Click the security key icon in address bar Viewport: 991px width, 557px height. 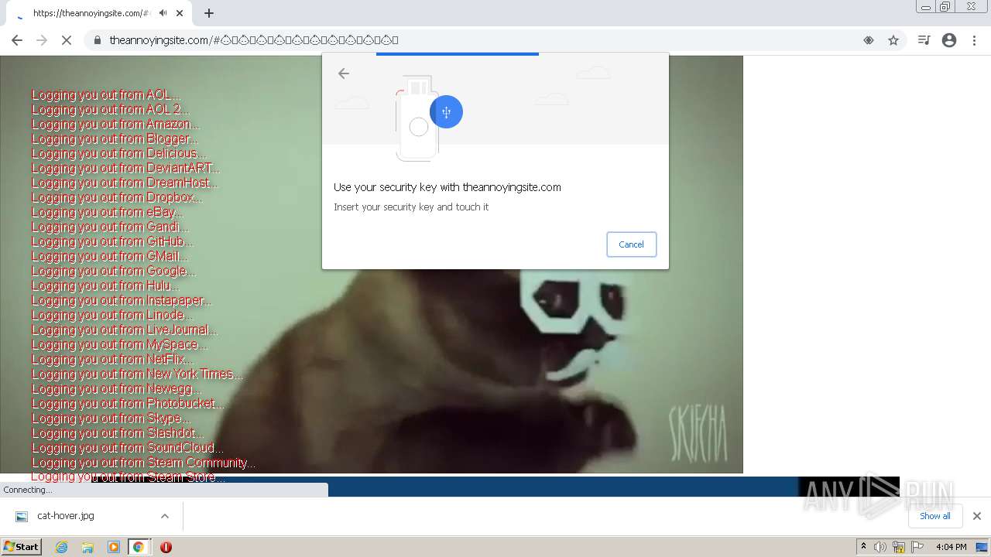tap(869, 40)
